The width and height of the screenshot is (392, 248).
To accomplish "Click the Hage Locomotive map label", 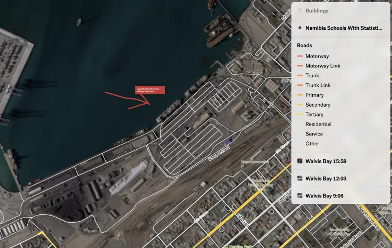I will 255,162.
